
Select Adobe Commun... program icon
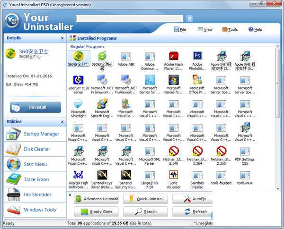tap(150, 56)
